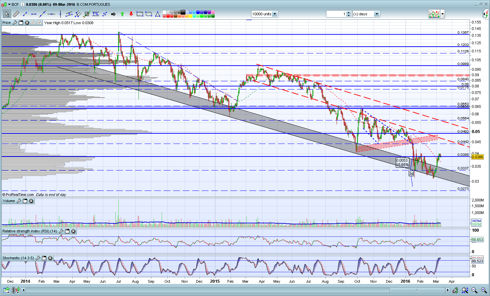Click the add indicator chart icon
The image size is (490, 296).
[x=434, y=14]
